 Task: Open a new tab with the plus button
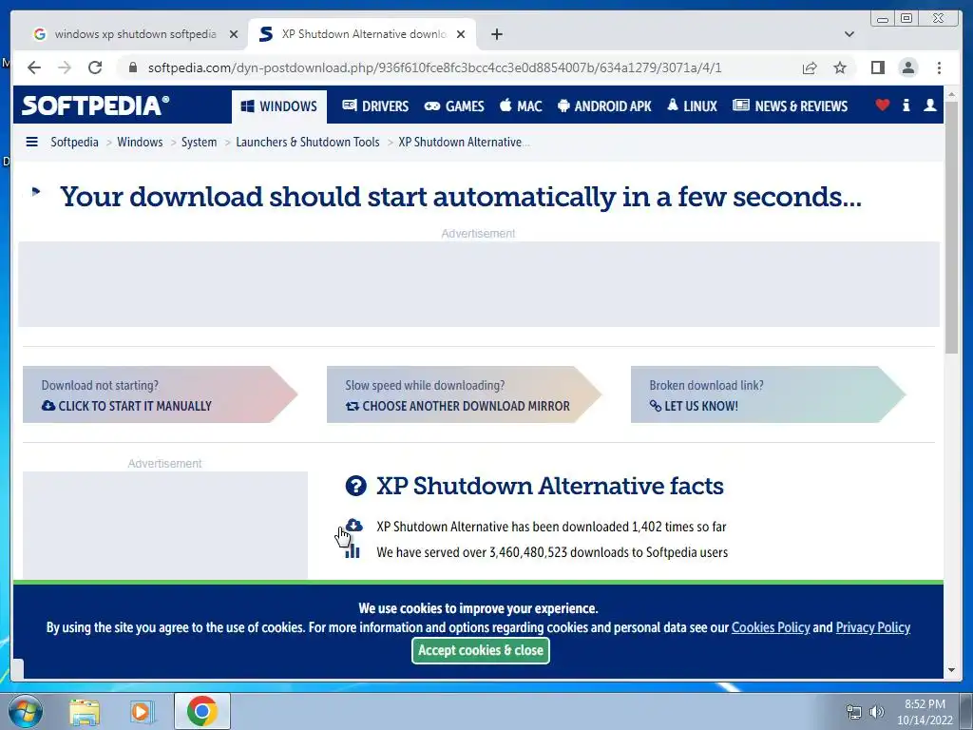[496, 34]
